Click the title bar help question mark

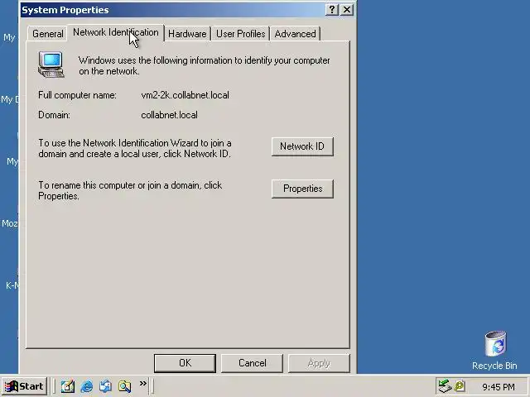click(332, 9)
